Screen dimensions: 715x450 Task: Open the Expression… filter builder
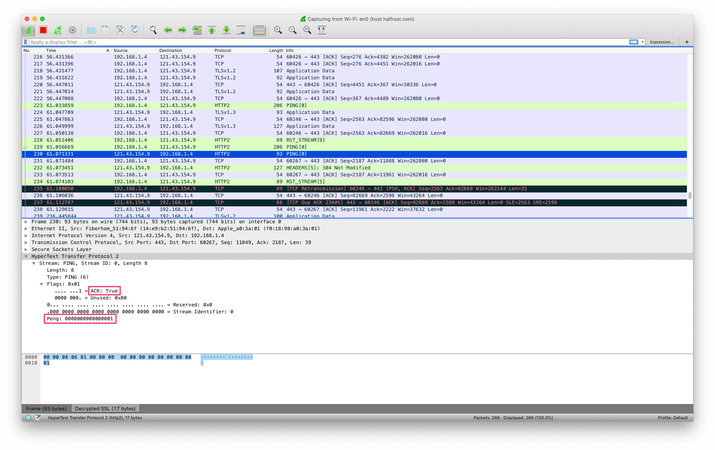tap(662, 42)
